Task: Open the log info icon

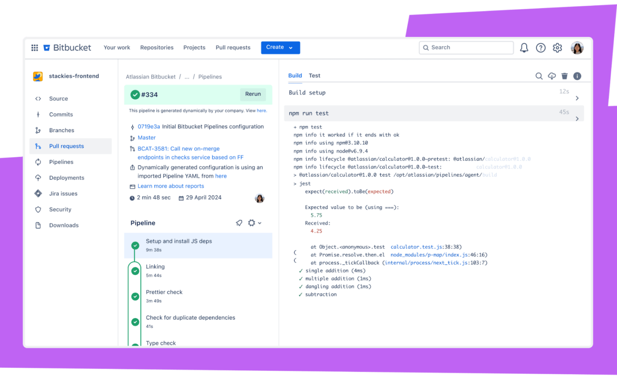Action: 577,76
